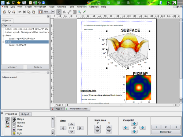Rotate 3D viewpoint upward

(x=134, y=124)
